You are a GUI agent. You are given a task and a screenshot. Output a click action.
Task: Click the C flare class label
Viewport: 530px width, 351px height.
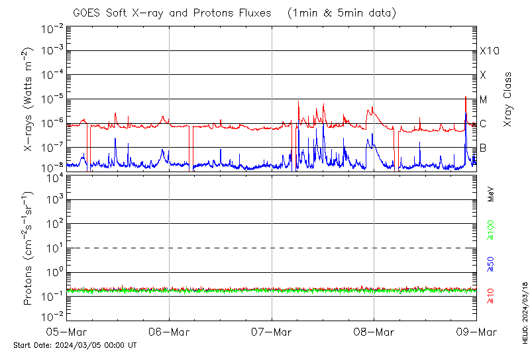tap(483, 124)
